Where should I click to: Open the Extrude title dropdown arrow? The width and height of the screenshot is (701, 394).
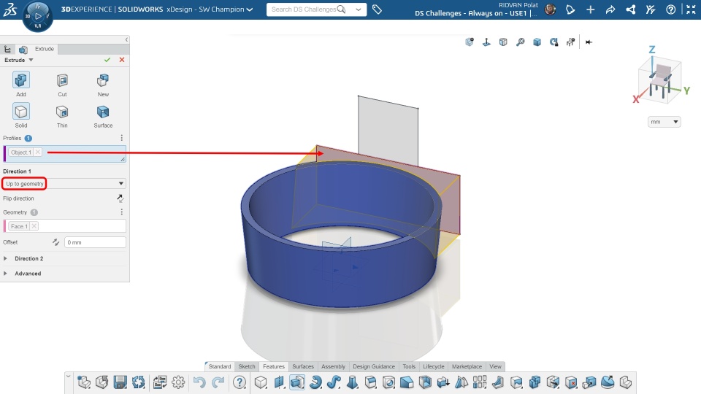[x=31, y=60]
